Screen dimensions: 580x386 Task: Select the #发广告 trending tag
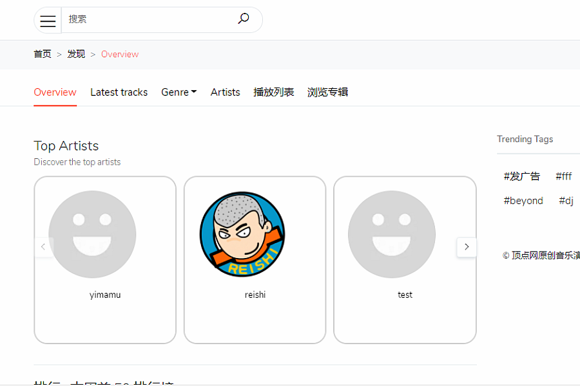[521, 176]
